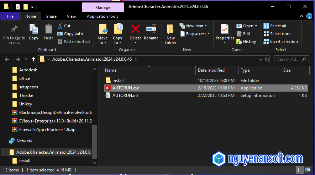Screen dimensions: 315x175
Task: Click the Quick Access Toolbar customize arrow
Action: point(32,7)
